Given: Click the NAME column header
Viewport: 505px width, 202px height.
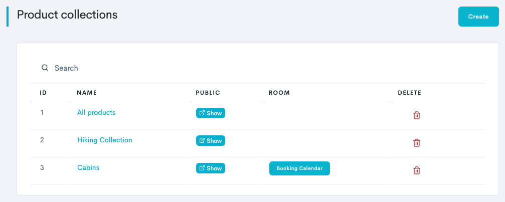Looking at the screenshot, I should [x=87, y=93].
